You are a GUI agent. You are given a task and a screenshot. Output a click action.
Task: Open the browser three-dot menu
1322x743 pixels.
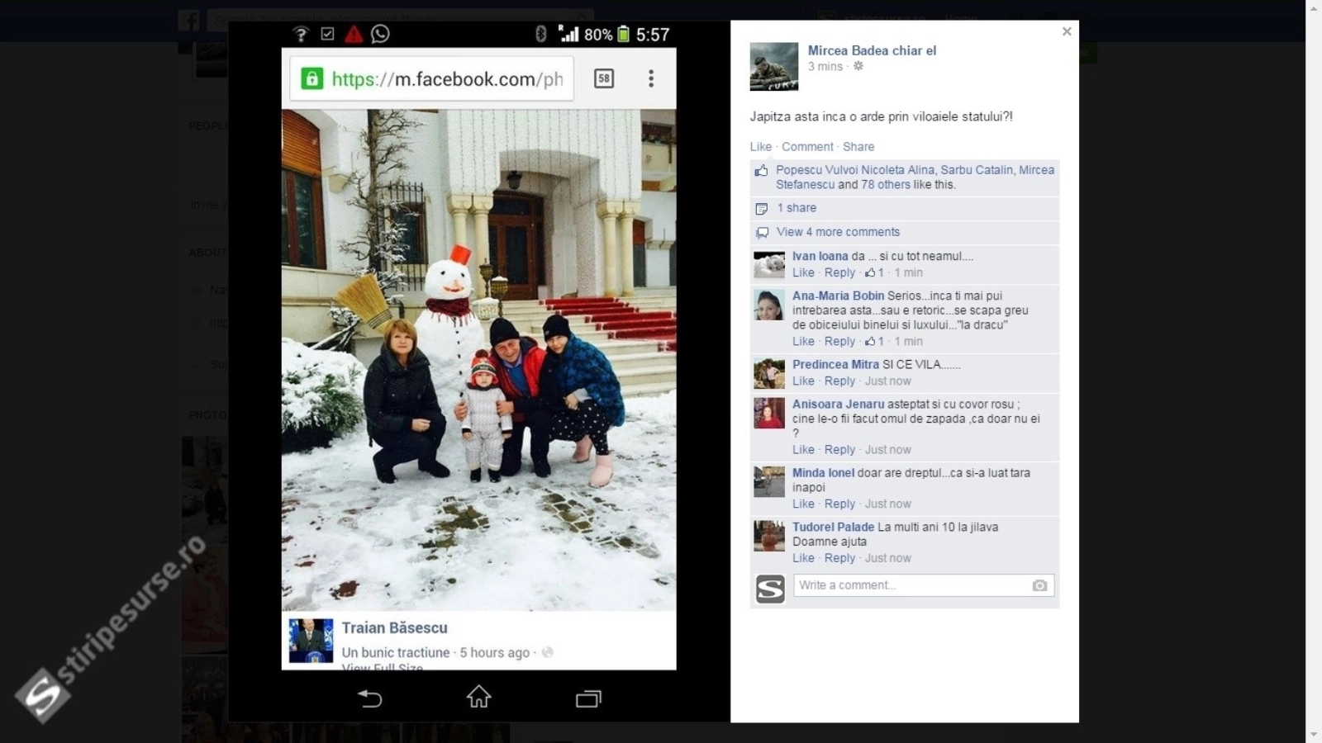(x=651, y=78)
